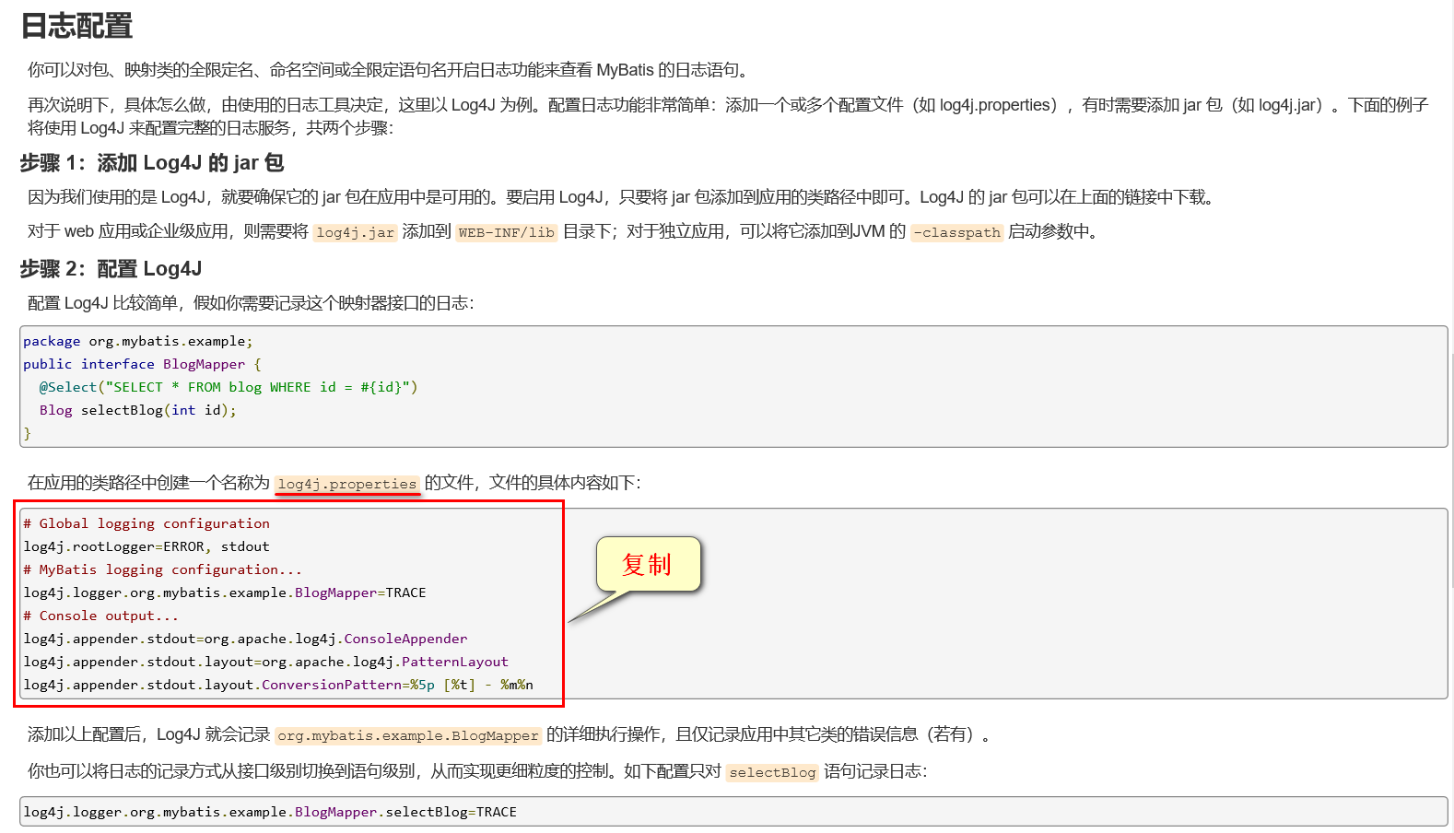Click the underlined log4j.properties inline code
Screen dimensions: 1454x833
[347, 484]
